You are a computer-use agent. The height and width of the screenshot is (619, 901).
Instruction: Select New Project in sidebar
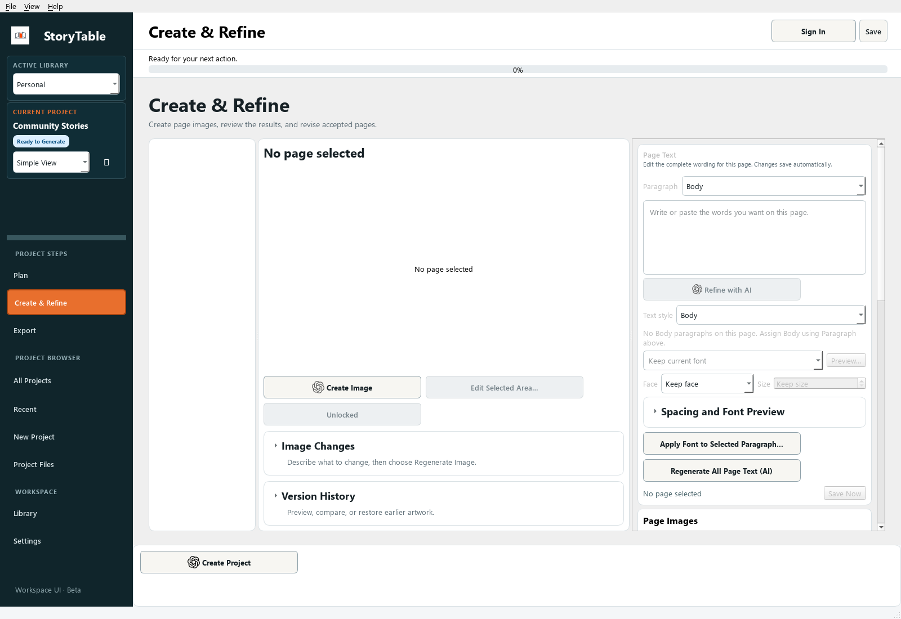pyautogui.click(x=66, y=437)
